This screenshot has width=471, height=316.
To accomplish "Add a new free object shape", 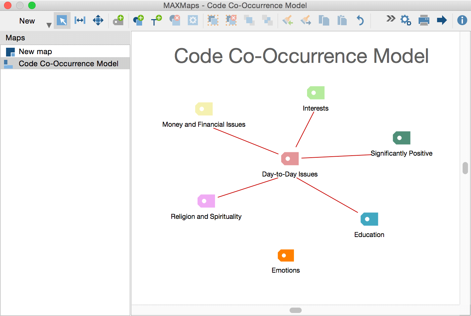I will click(138, 20).
